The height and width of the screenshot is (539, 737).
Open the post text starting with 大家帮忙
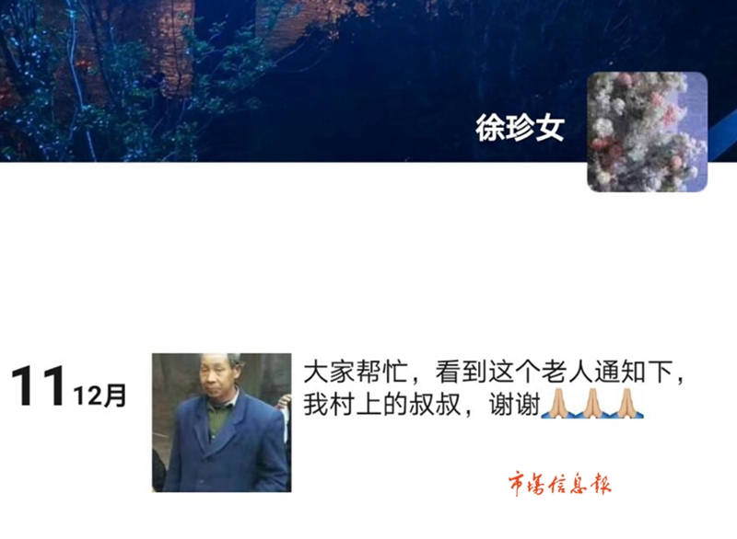494,388
